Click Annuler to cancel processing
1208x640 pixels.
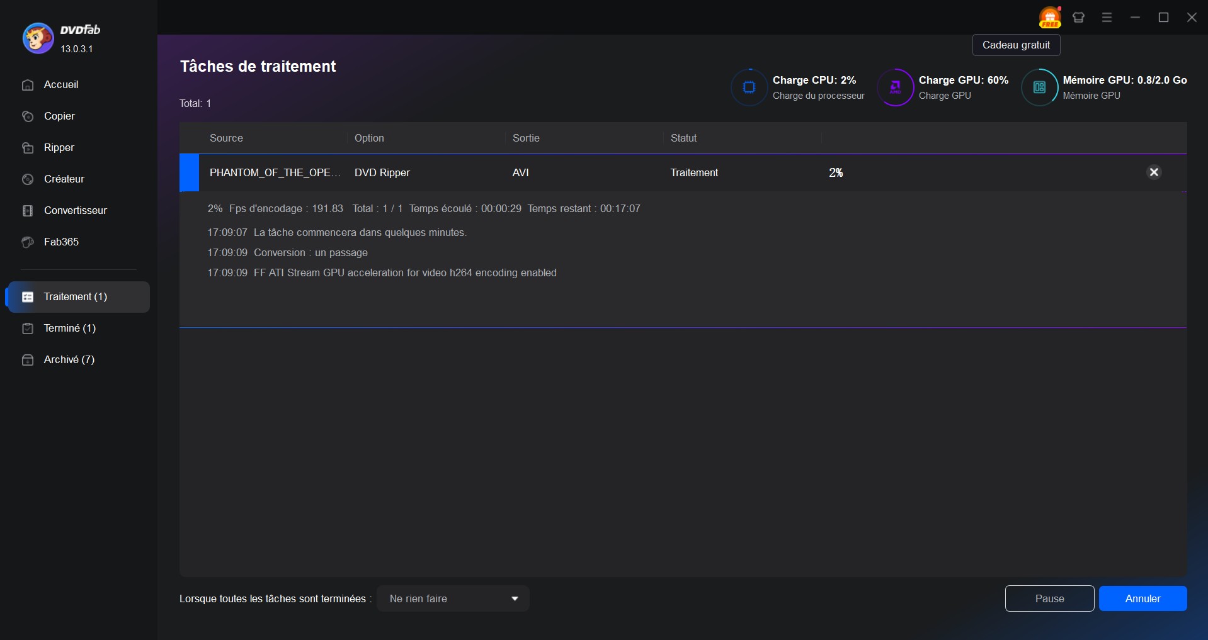(1142, 598)
